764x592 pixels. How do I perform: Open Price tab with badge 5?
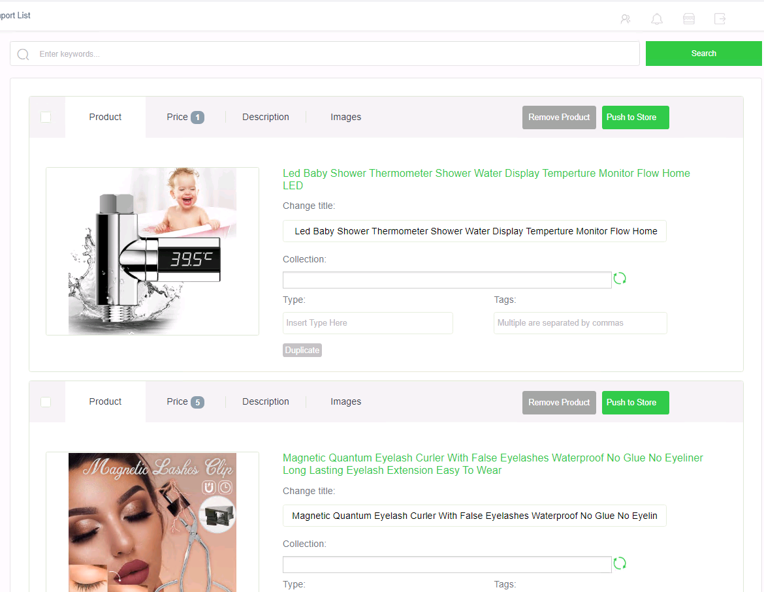(x=185, y=401)
